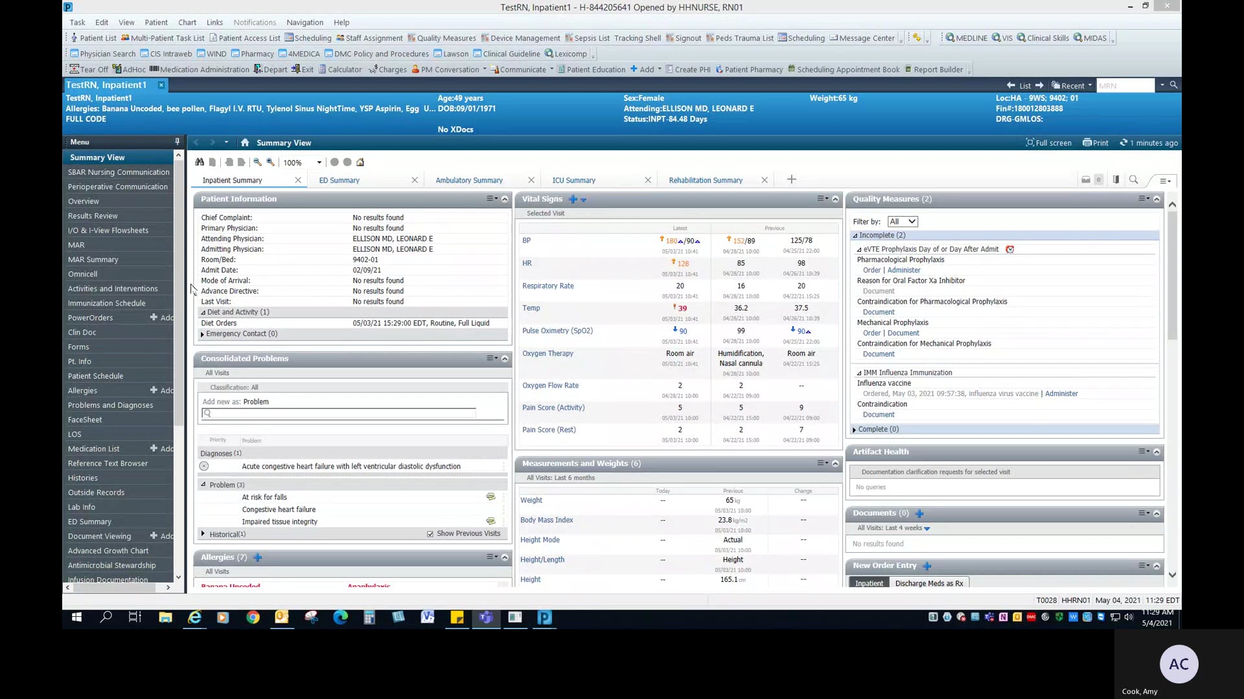This screenshot has height=699, width=1244.
Task: Click the plus icon beside Vital Signs
Action: tap(573, 199)
